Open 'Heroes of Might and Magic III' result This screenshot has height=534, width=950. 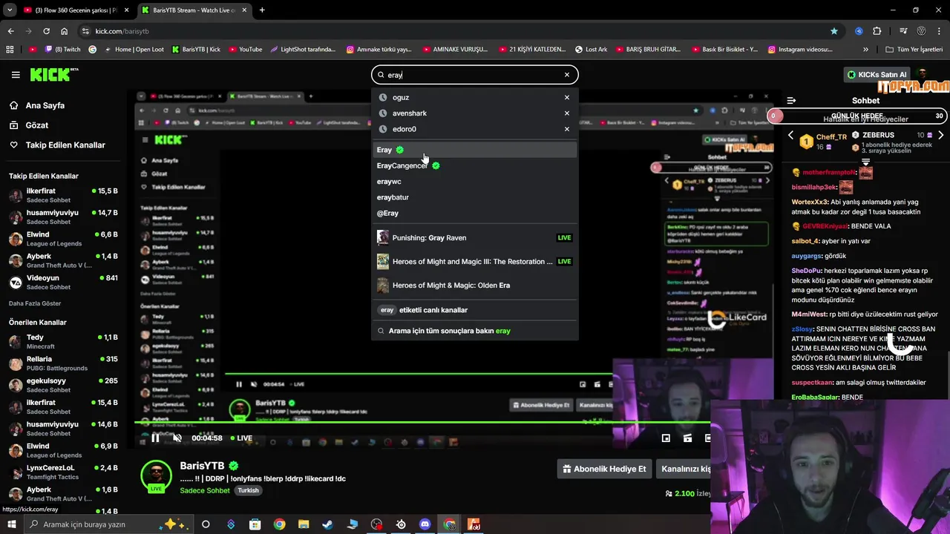click(x=475, y=262)
